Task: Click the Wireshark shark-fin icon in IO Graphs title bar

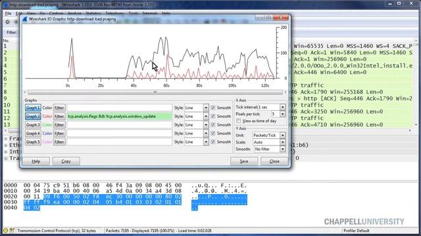Action: pyautogui.click(x=25, y=19)
